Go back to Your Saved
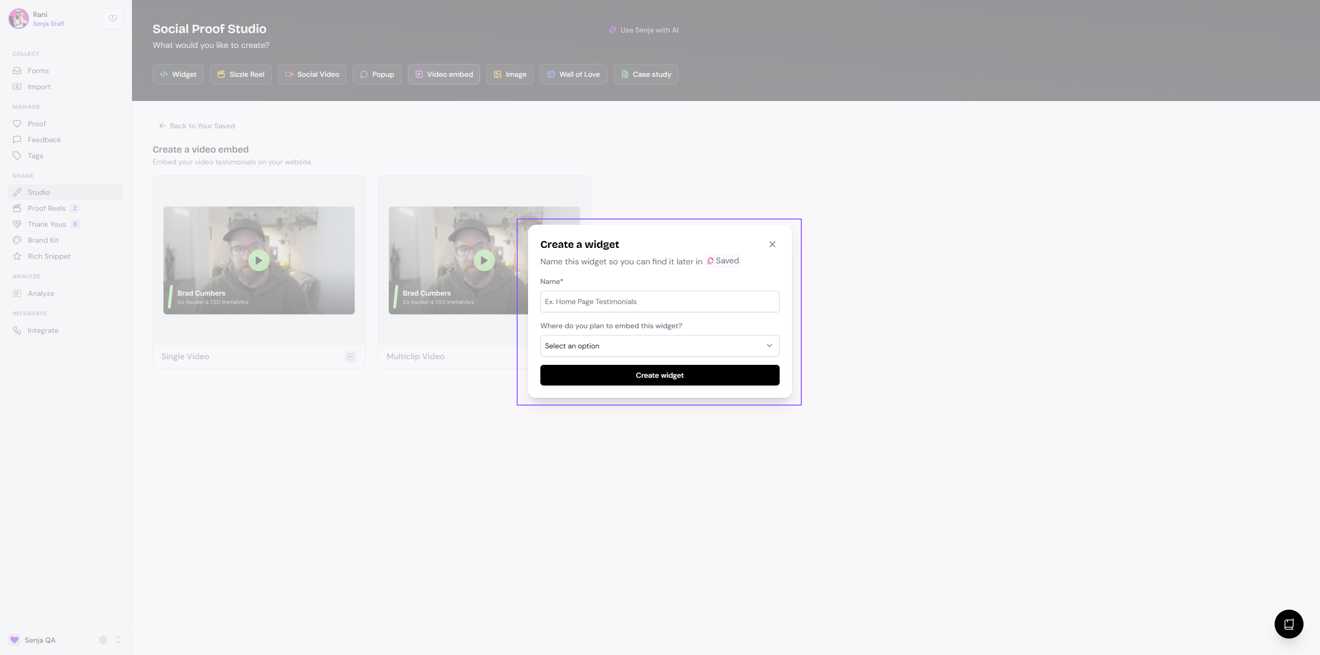This screenshot has width=1320, height=655. click(197, 126)
